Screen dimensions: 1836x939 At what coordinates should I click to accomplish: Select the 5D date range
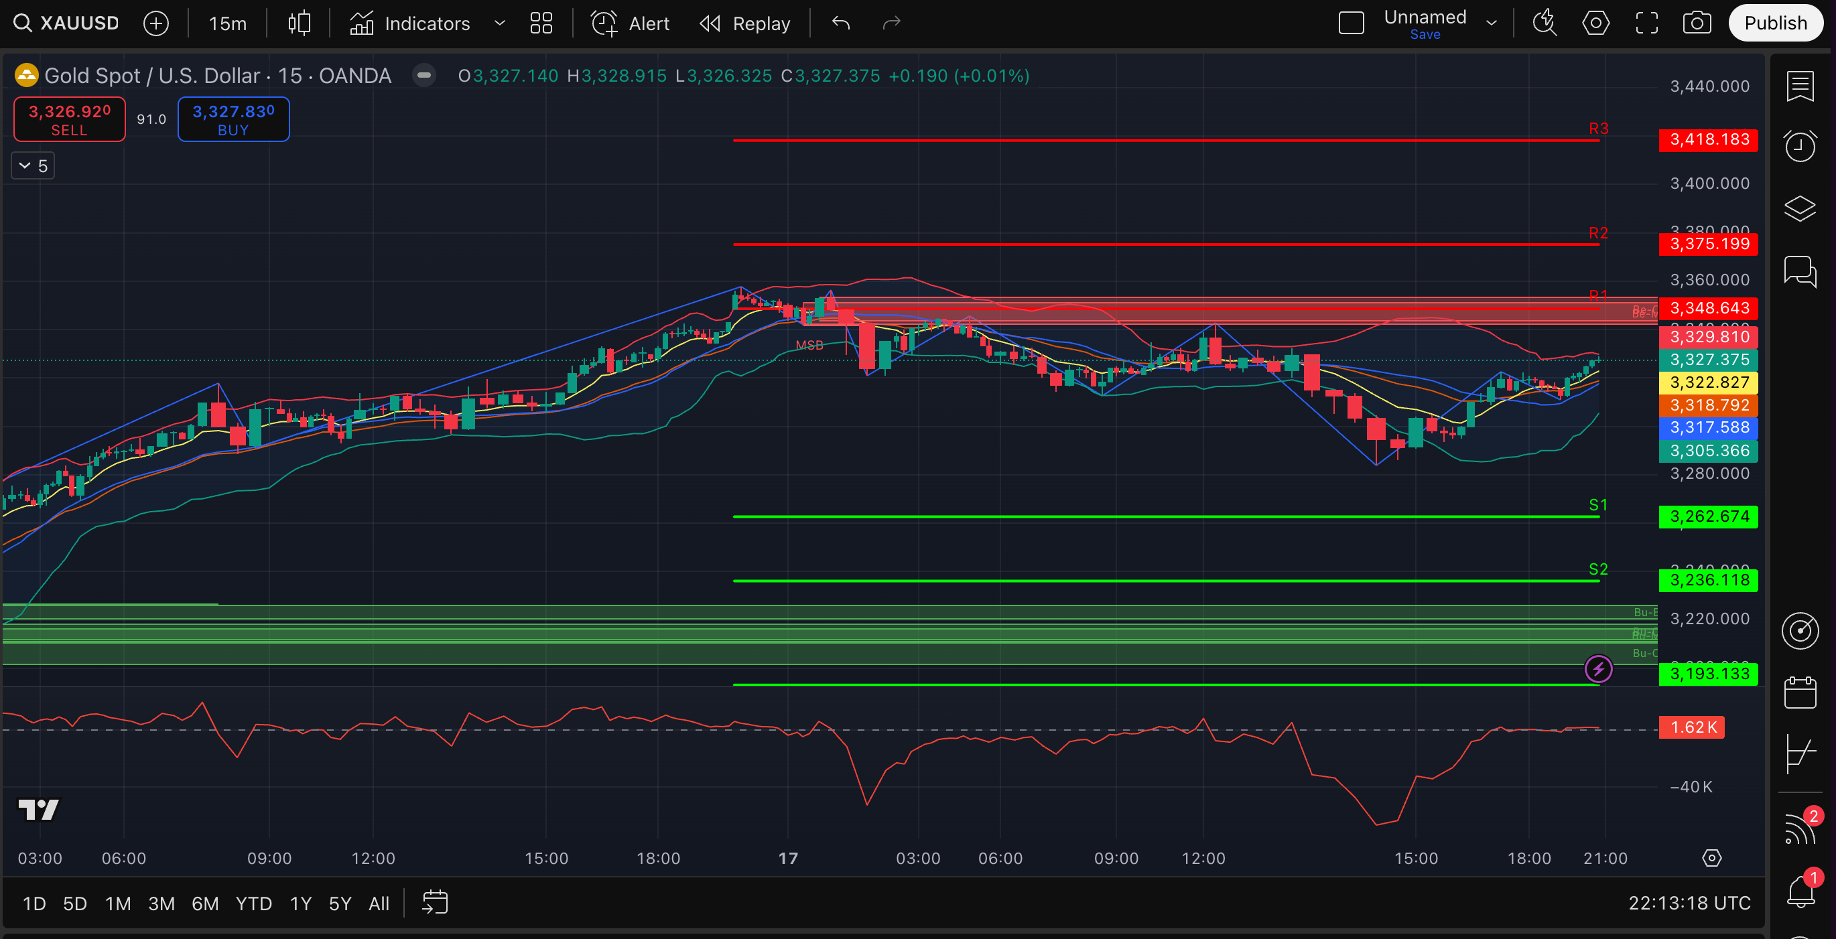pyautogui.click(x=75, y=904)
